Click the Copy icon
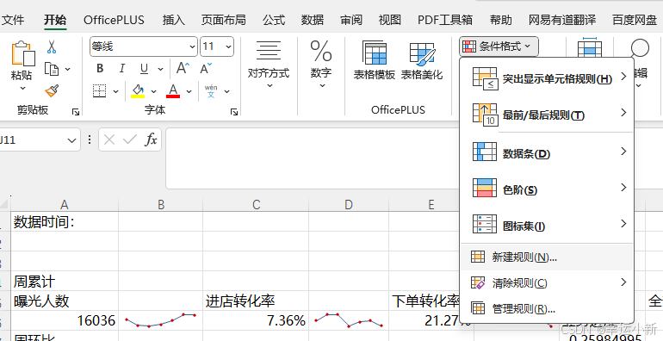 (52, 69)
